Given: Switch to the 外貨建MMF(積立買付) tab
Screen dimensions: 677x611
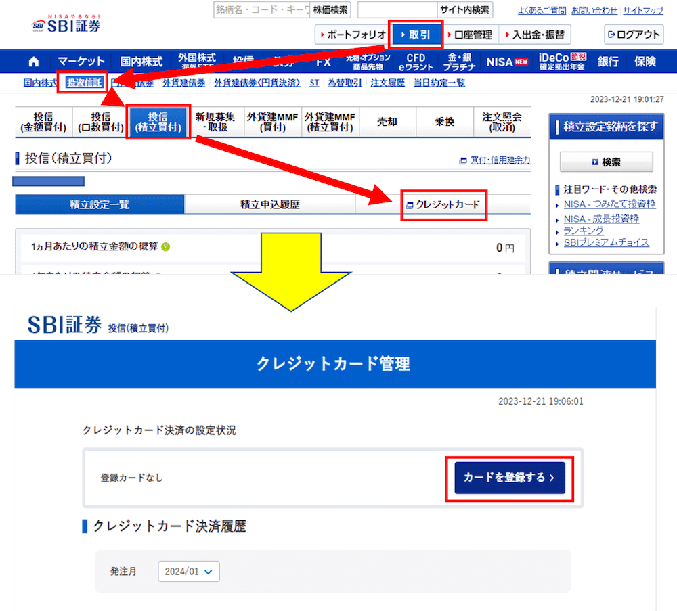Looking at the screenshot, I should [330, 122].
